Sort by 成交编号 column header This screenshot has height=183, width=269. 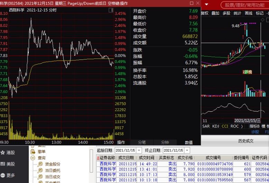[x=213, y=158]
